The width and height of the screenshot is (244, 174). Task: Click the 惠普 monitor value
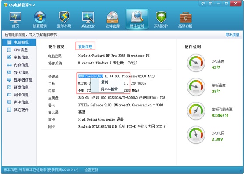click(x=82, y=112)
